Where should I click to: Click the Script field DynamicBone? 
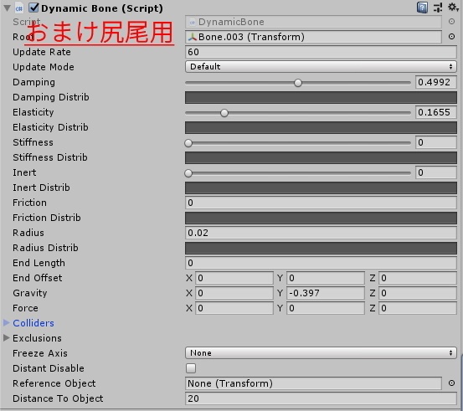(313, 22)
